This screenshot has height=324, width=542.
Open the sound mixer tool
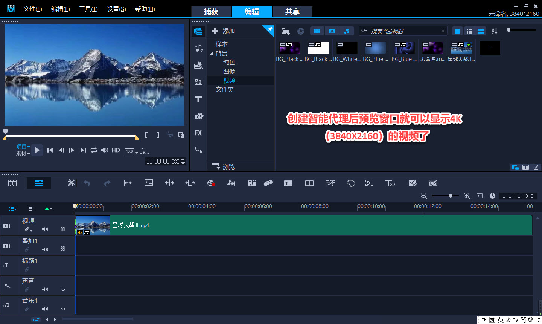231,183
